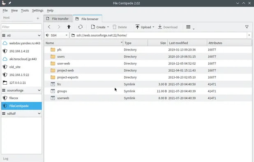Select the project-exports directory name

point(68,77)
